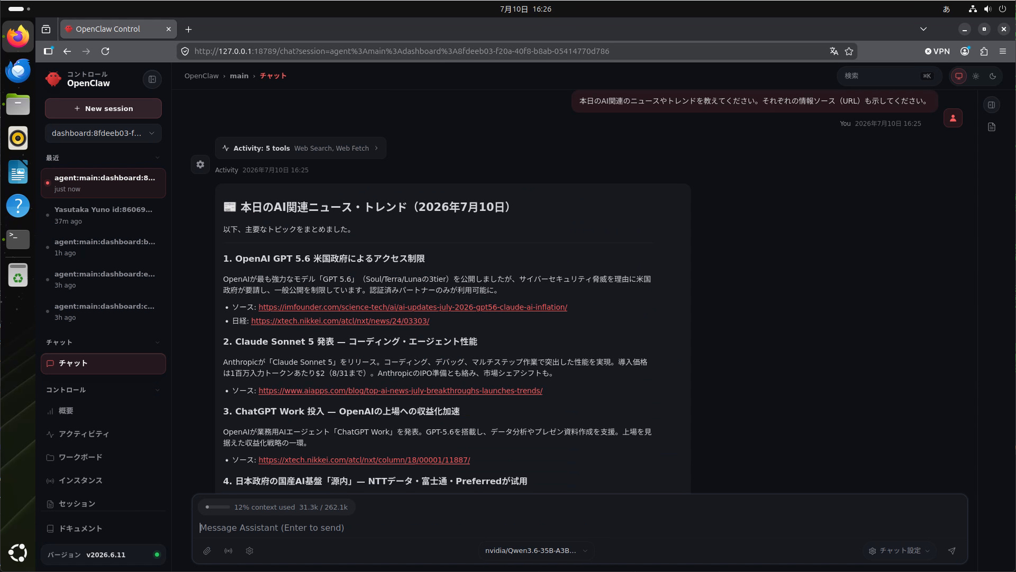The height and width of the screenshot is (572, 1016).
Task: Attach a file with paperclip icon
Action: tap(207, 551)
